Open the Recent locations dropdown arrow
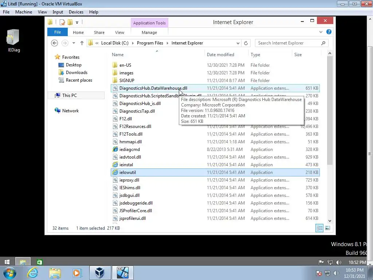This screenshot has height=280, width=373. point(74,43)
